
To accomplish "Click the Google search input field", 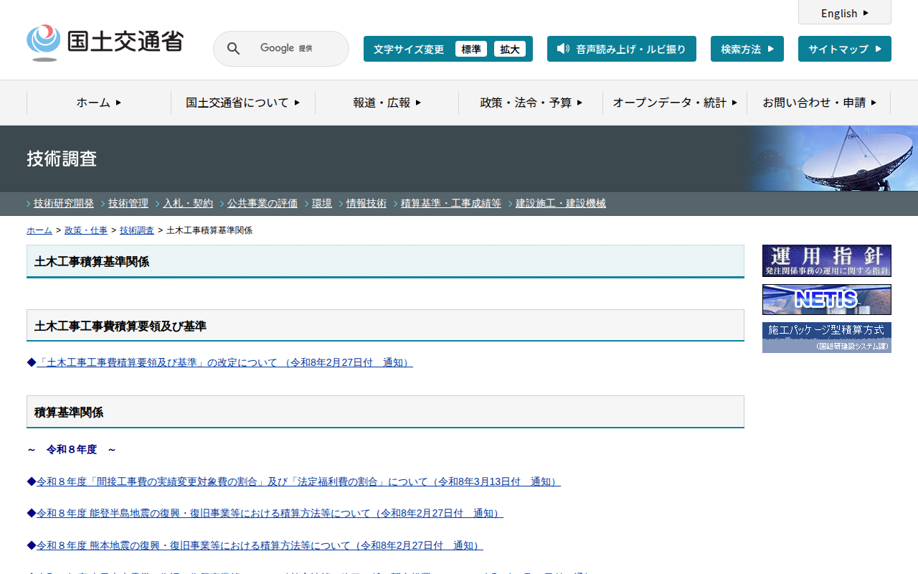I will (294, 49).
